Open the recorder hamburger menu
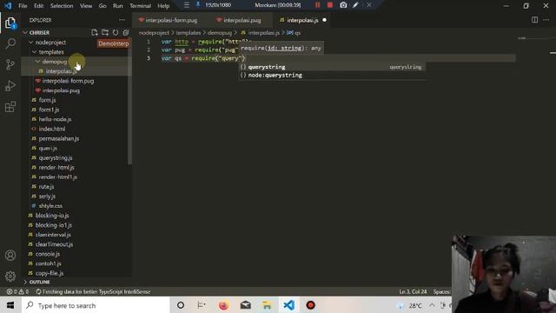556x313 pixels. pyautogui.click(x=187, y=5)
